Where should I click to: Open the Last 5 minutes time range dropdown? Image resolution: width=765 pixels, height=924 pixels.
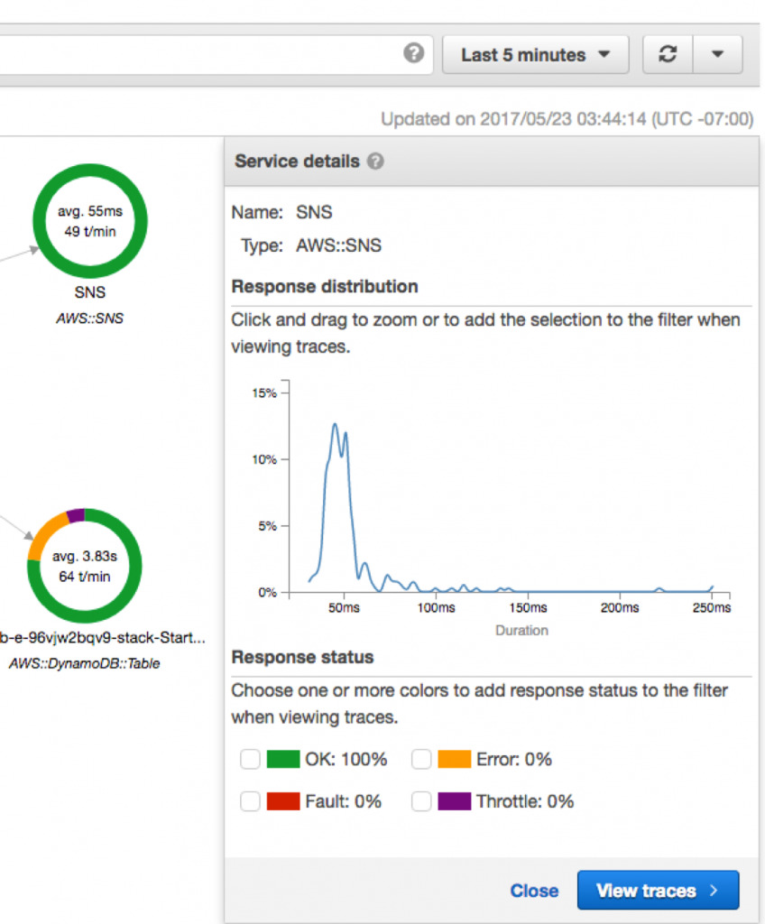coord(535,54)
